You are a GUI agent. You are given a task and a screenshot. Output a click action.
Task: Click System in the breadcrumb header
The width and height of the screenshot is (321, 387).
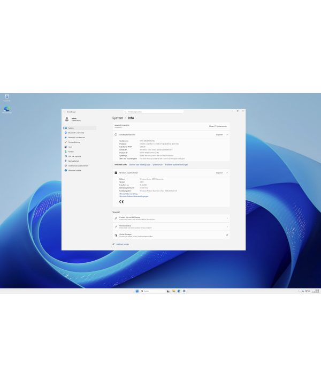[x=118, y=118]
